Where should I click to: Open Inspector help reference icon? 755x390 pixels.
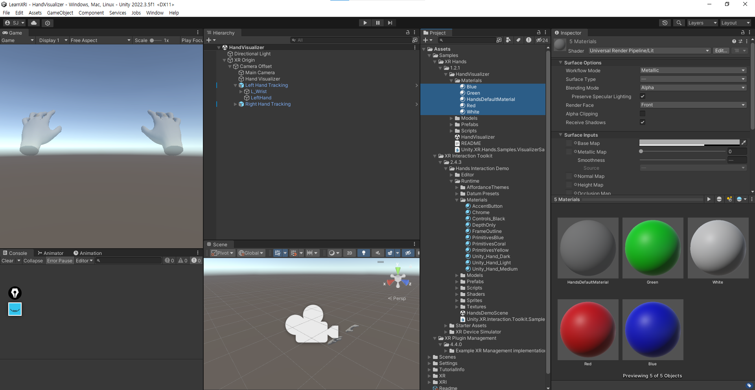[x=734, y=41]
